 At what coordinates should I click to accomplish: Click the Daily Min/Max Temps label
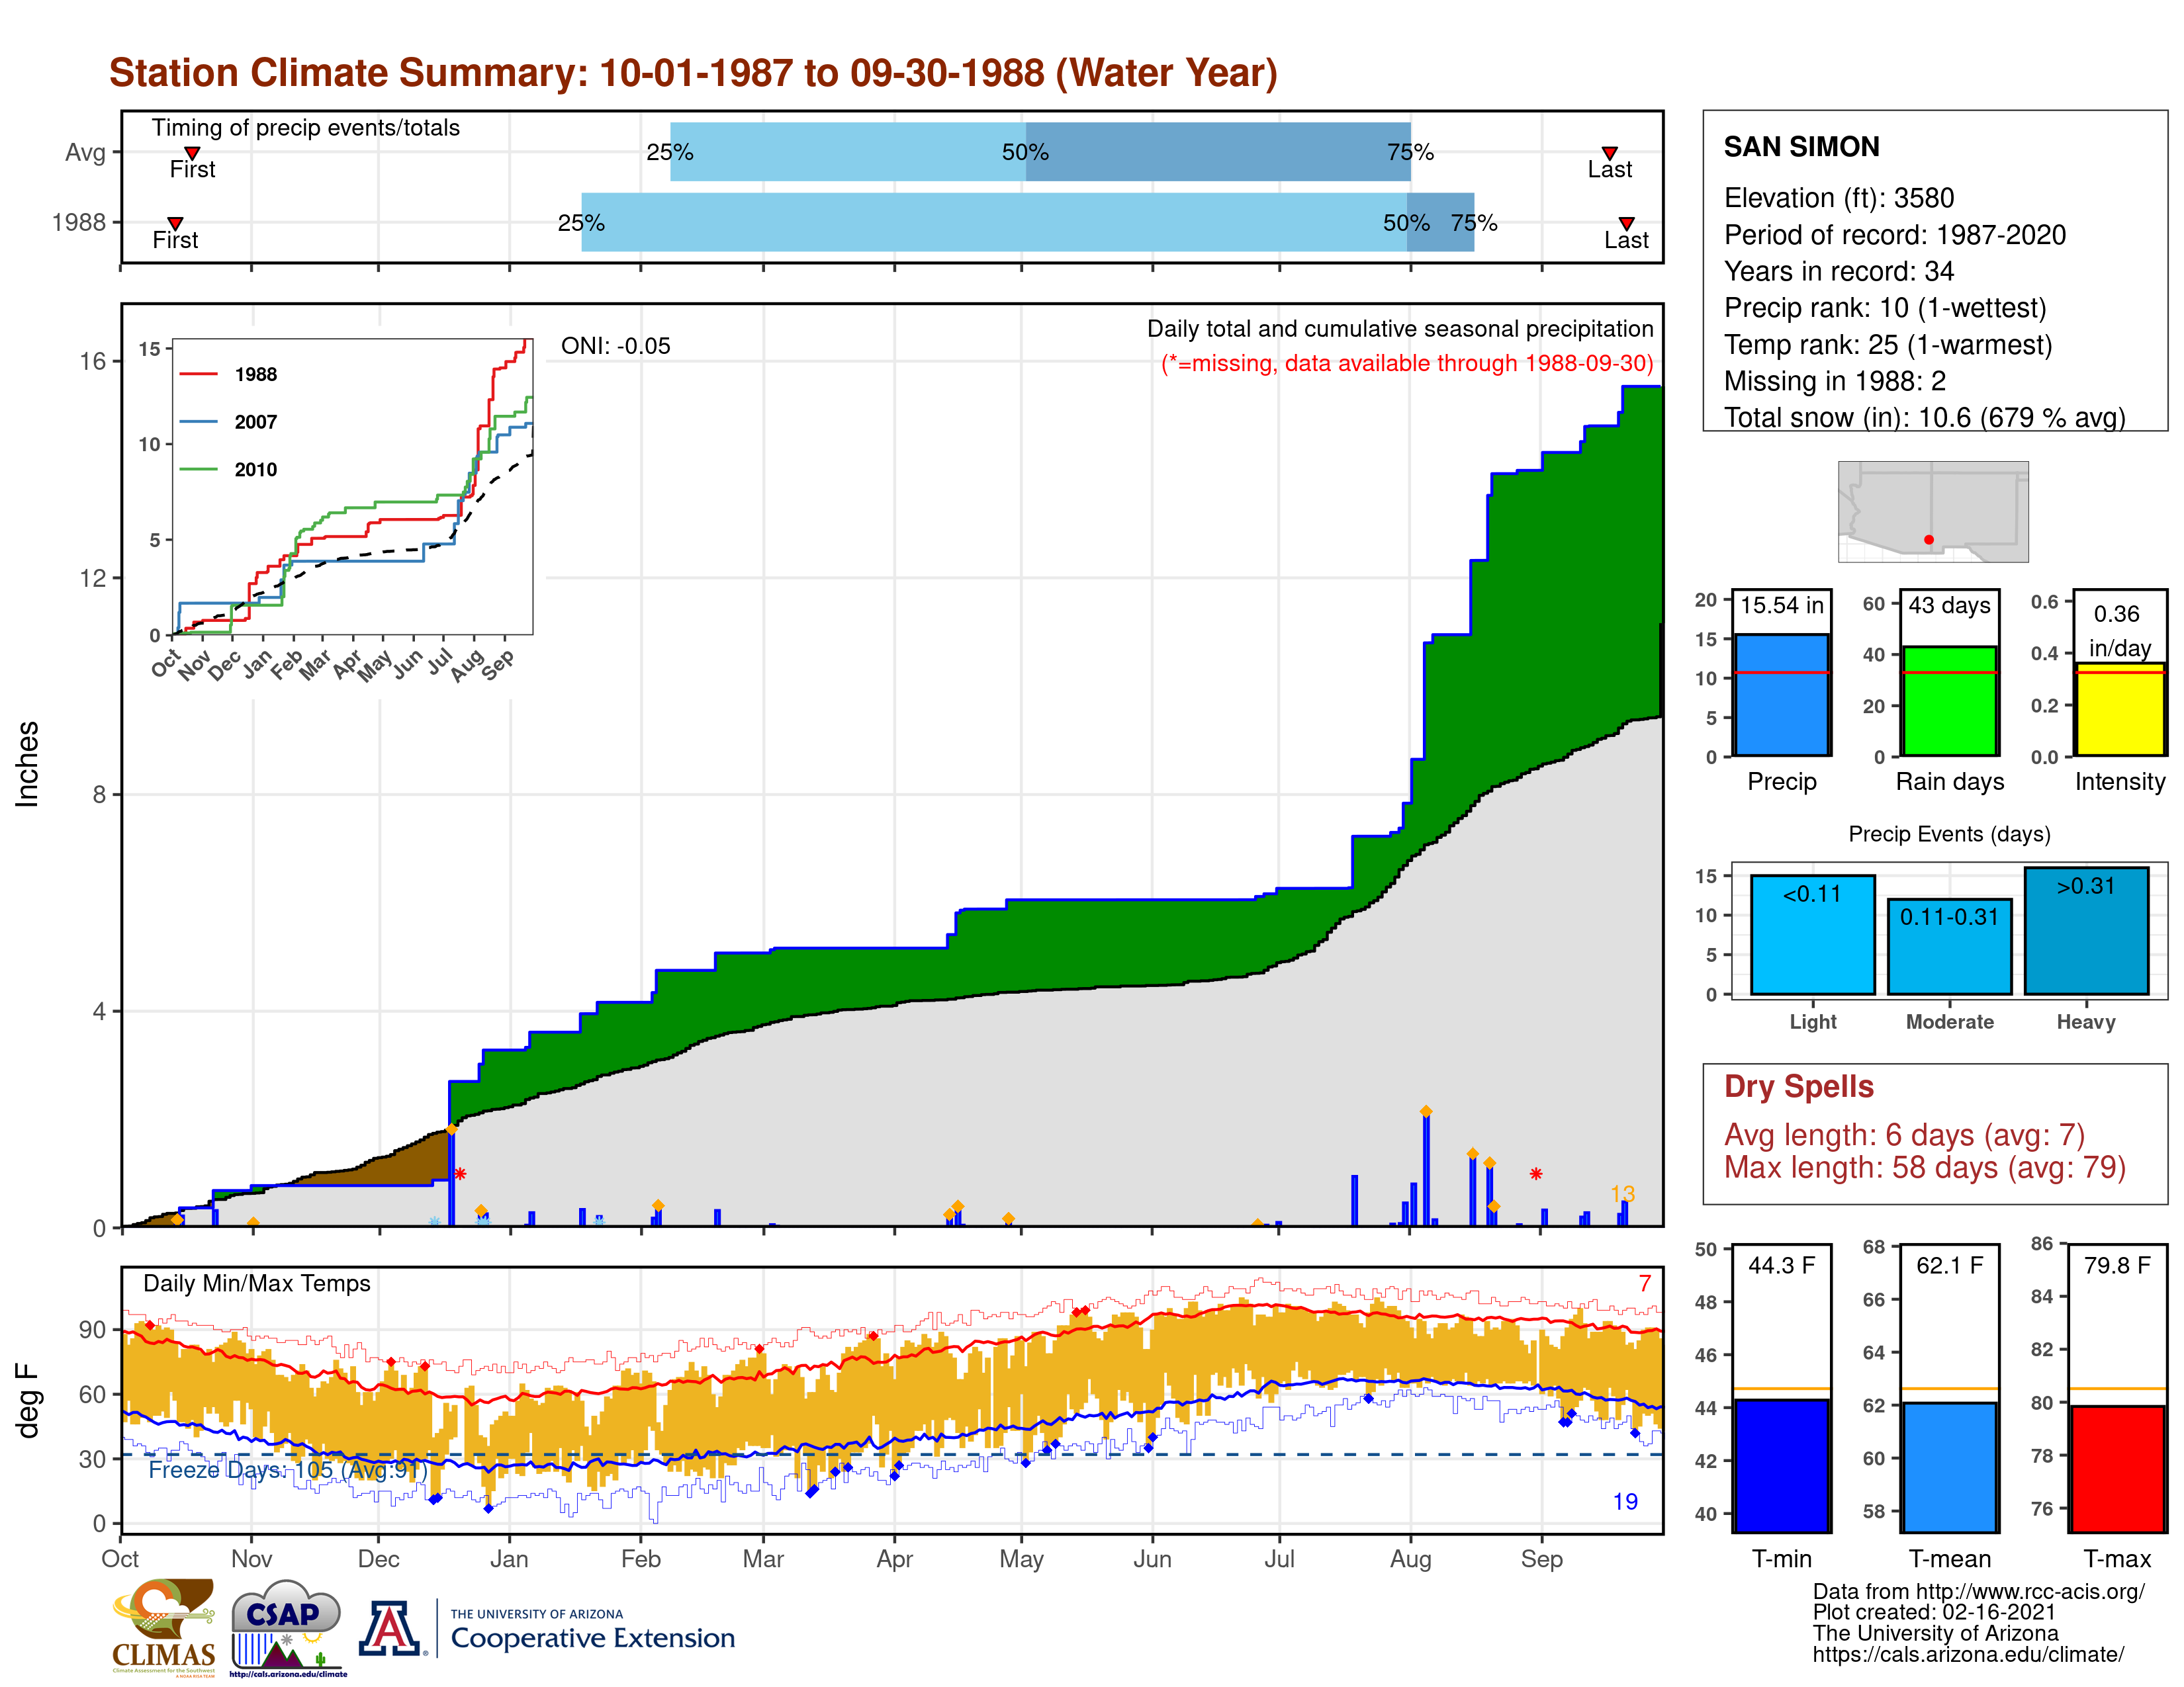coord(256,1283)
